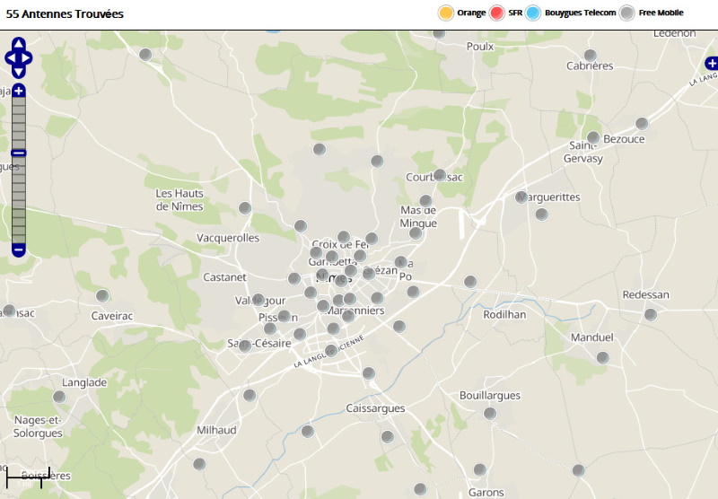Toggle the Free Mobile operator filter
This screenshot has width=718, height=499.
627,13
